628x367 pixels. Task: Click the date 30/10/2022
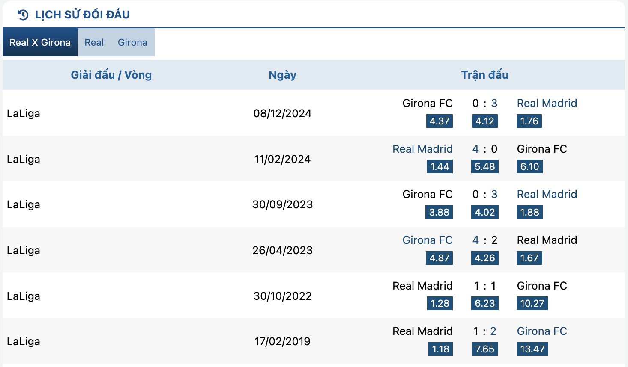tap(282, 296)
